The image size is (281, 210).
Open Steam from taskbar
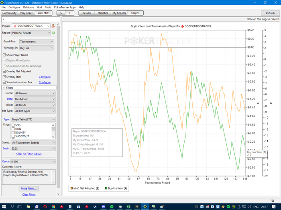pyautogui.click(x=95, y=207)
